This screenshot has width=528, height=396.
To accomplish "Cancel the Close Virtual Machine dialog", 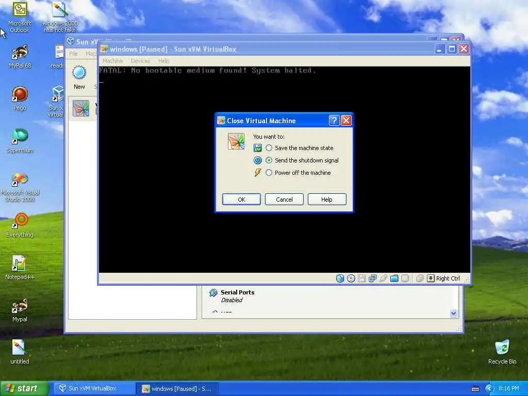I will pyautogui.click(x=284, y=200).
